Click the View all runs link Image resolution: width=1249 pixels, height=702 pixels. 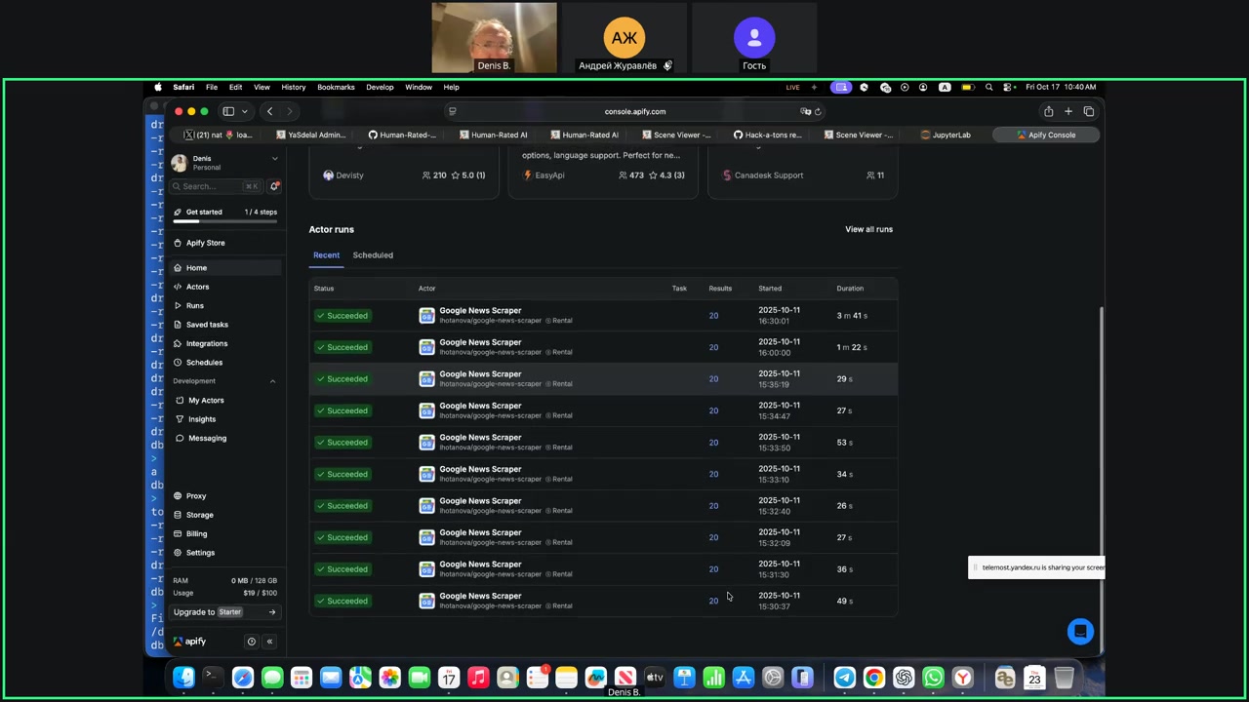868,229
